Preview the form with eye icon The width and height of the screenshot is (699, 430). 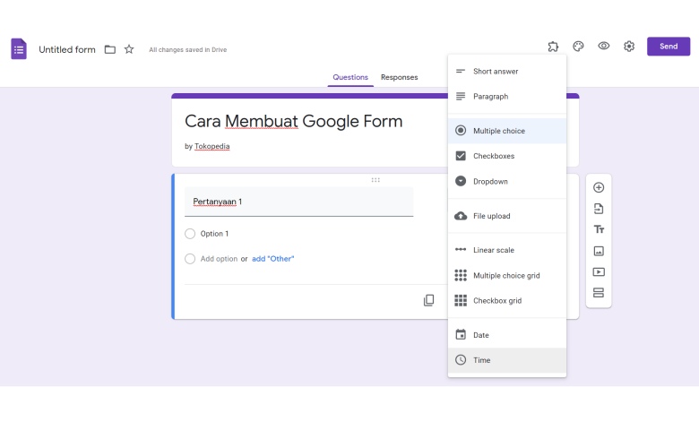[604, 46]
